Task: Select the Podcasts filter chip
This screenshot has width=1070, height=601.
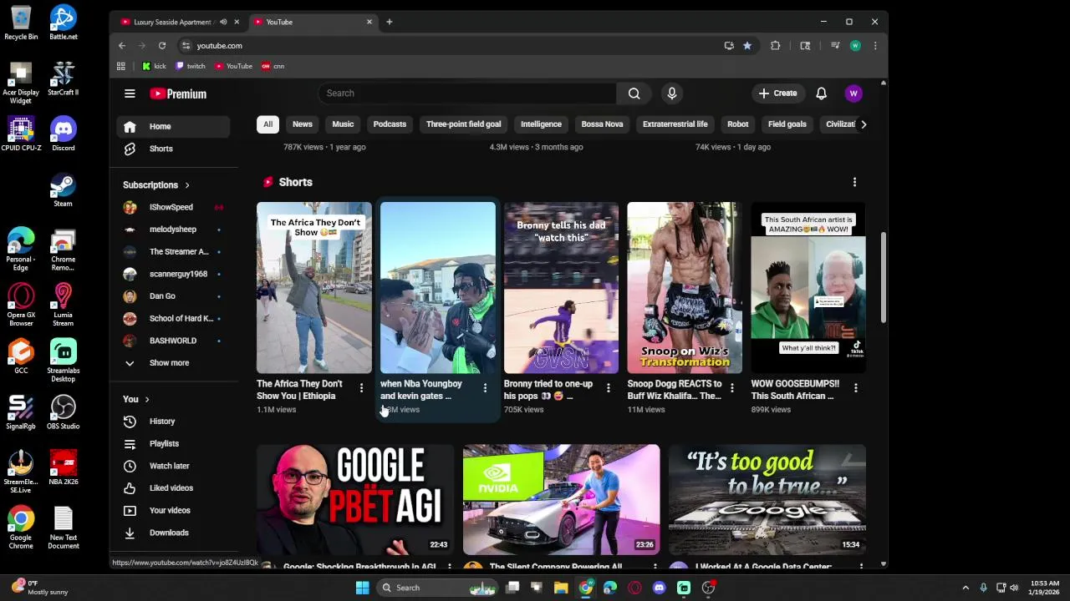Action: (390, 124)
